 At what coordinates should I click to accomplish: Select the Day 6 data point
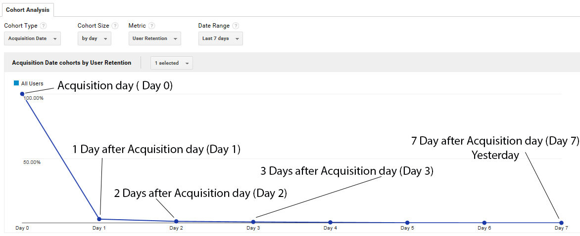pyautogui.click(x=484, y=223)
